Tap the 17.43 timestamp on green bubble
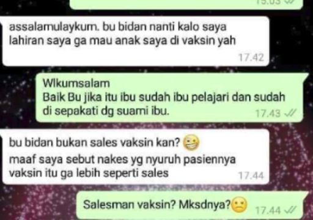This screenshot has width=313, height=220. point(268,113)
